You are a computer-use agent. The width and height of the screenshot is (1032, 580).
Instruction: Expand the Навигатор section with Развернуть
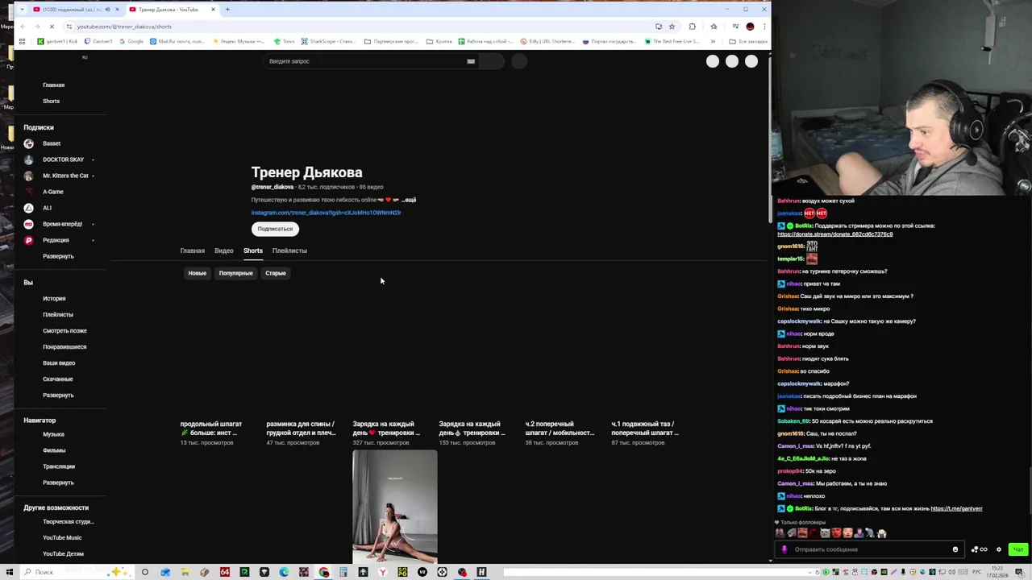[58, 483]
